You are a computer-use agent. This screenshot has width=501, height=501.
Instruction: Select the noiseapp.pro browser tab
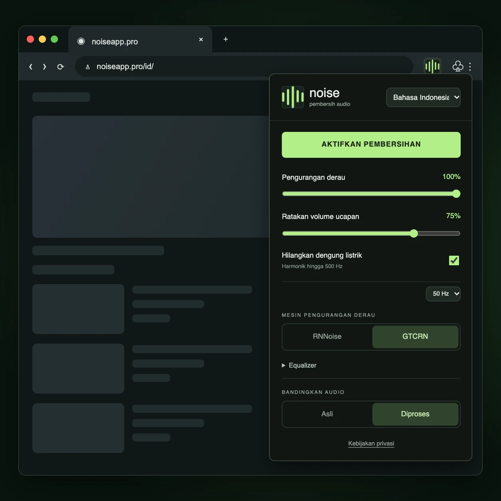[140, 40]
